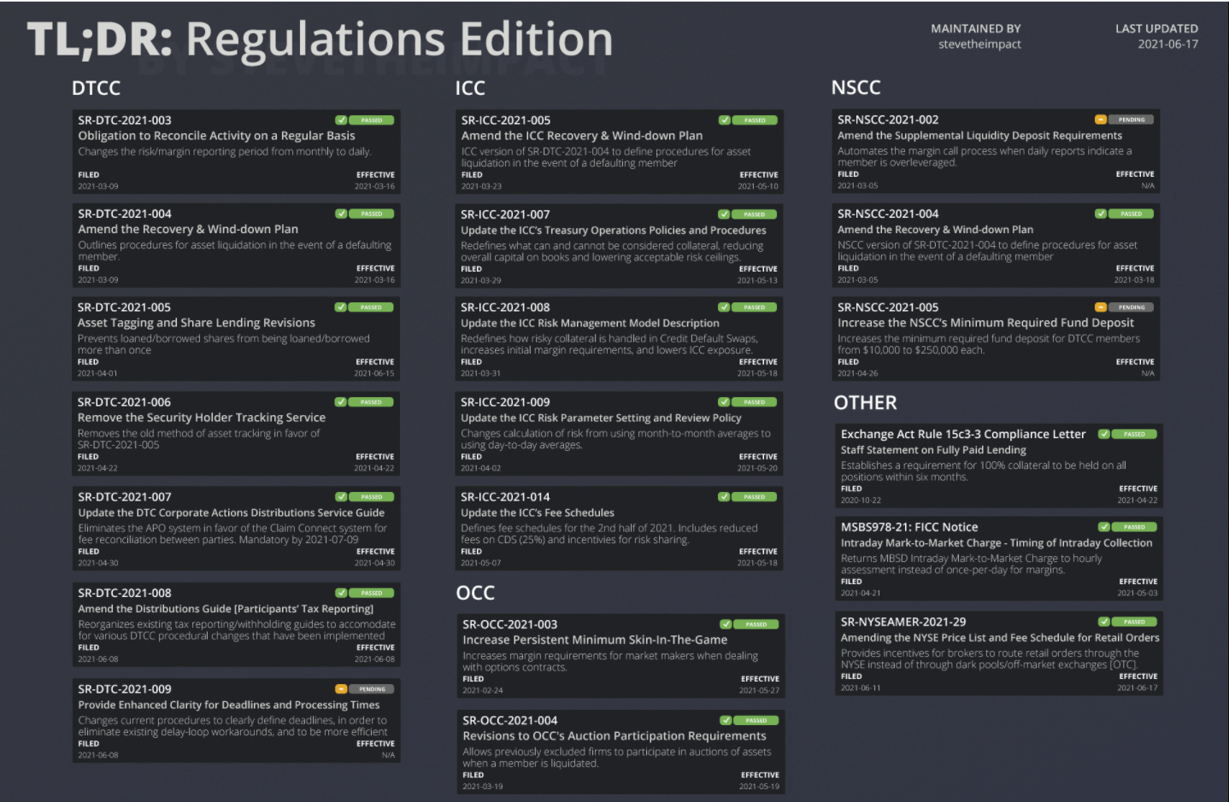
Task: Click the green check icon on SR-DTC-2021-007
Action: [341, 497]
